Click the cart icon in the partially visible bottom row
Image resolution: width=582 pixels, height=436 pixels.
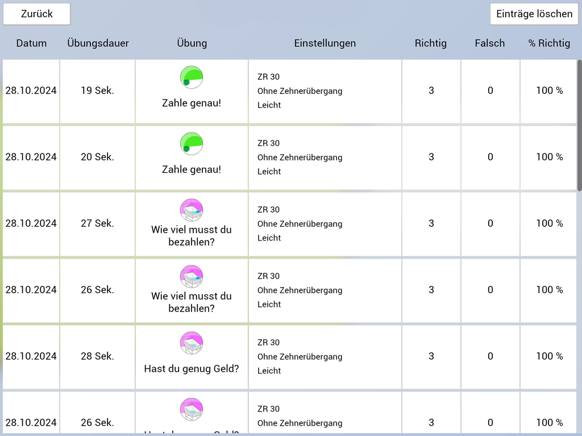[192, 410]
